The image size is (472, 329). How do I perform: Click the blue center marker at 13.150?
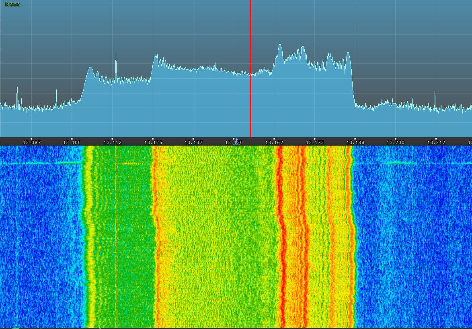[236, 140]
